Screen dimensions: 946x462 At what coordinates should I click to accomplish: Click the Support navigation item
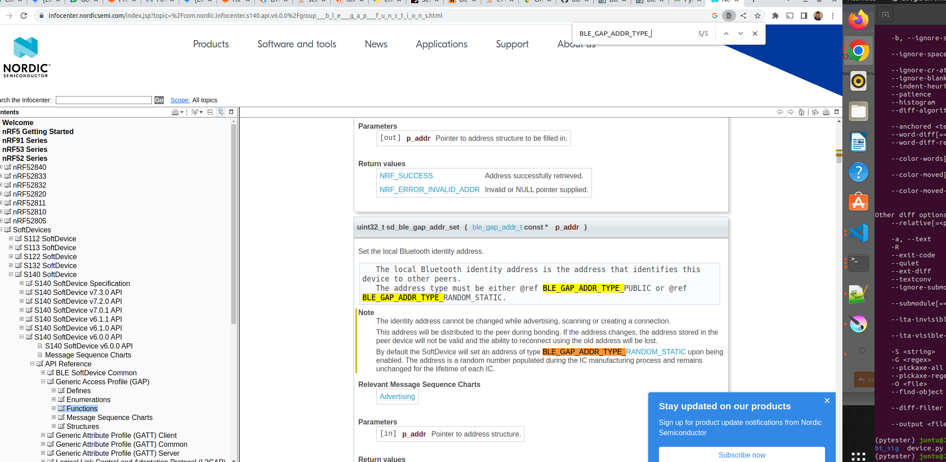(512, 44)
